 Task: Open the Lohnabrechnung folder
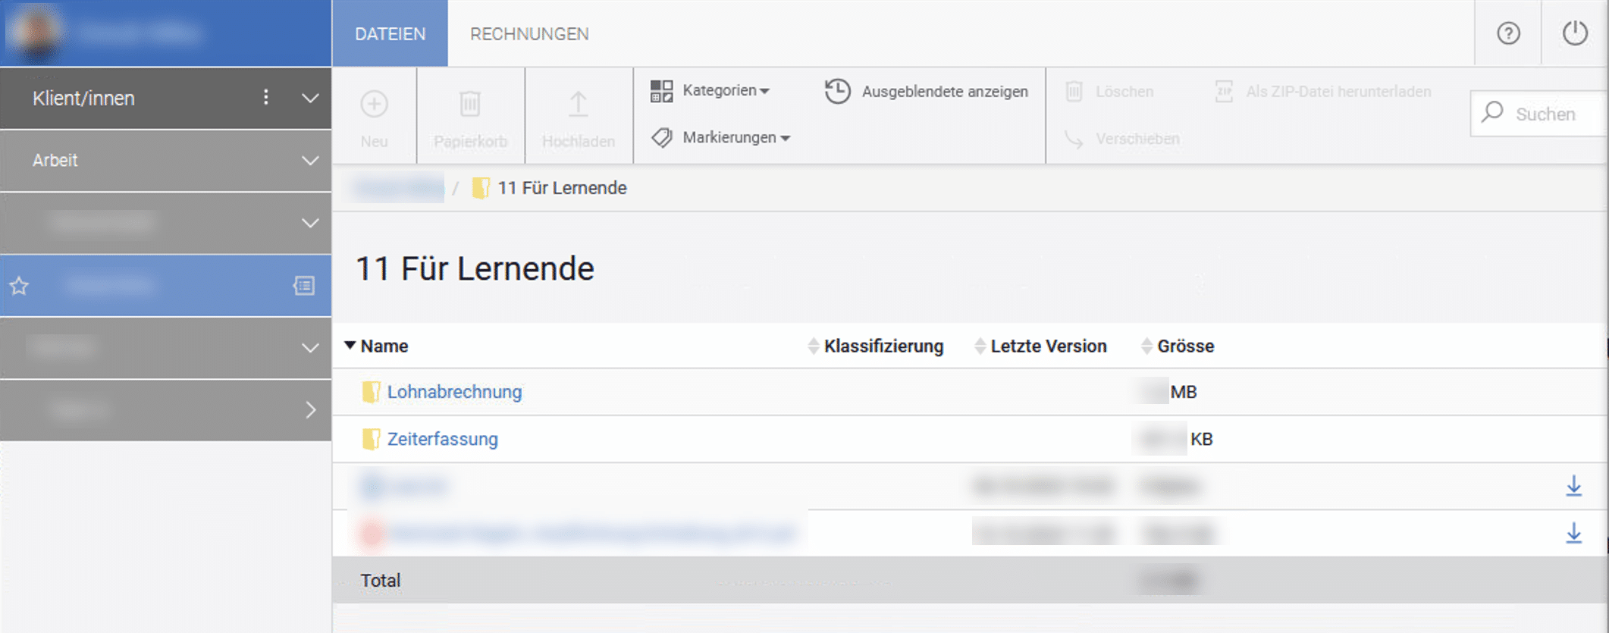454,392
